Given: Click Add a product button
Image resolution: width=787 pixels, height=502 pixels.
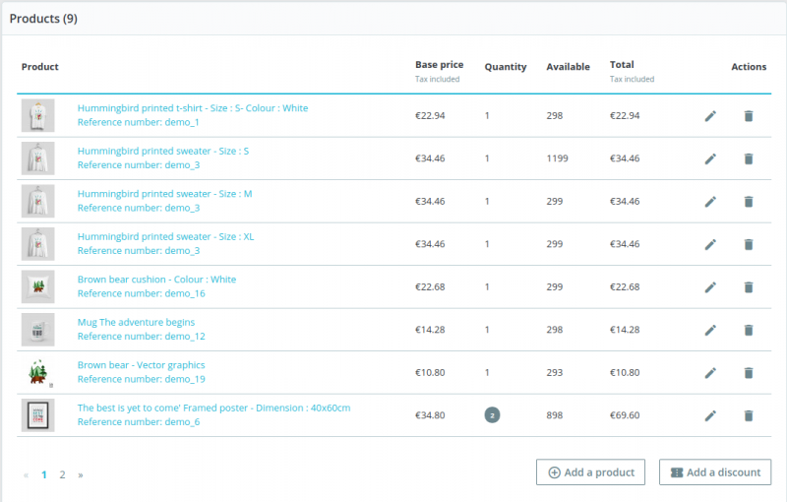Looking at the screenshot, I should tap(591, 472).
